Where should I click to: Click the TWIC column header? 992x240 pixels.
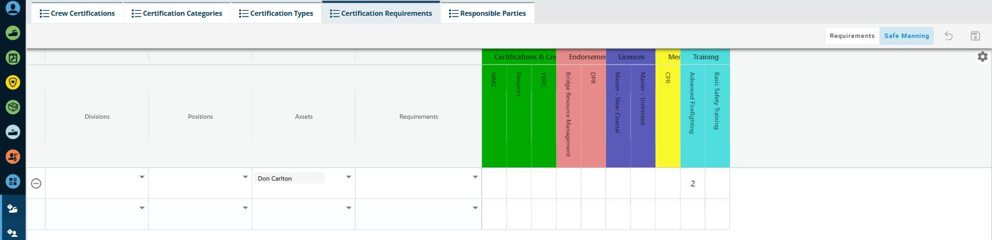coord(543,116)
